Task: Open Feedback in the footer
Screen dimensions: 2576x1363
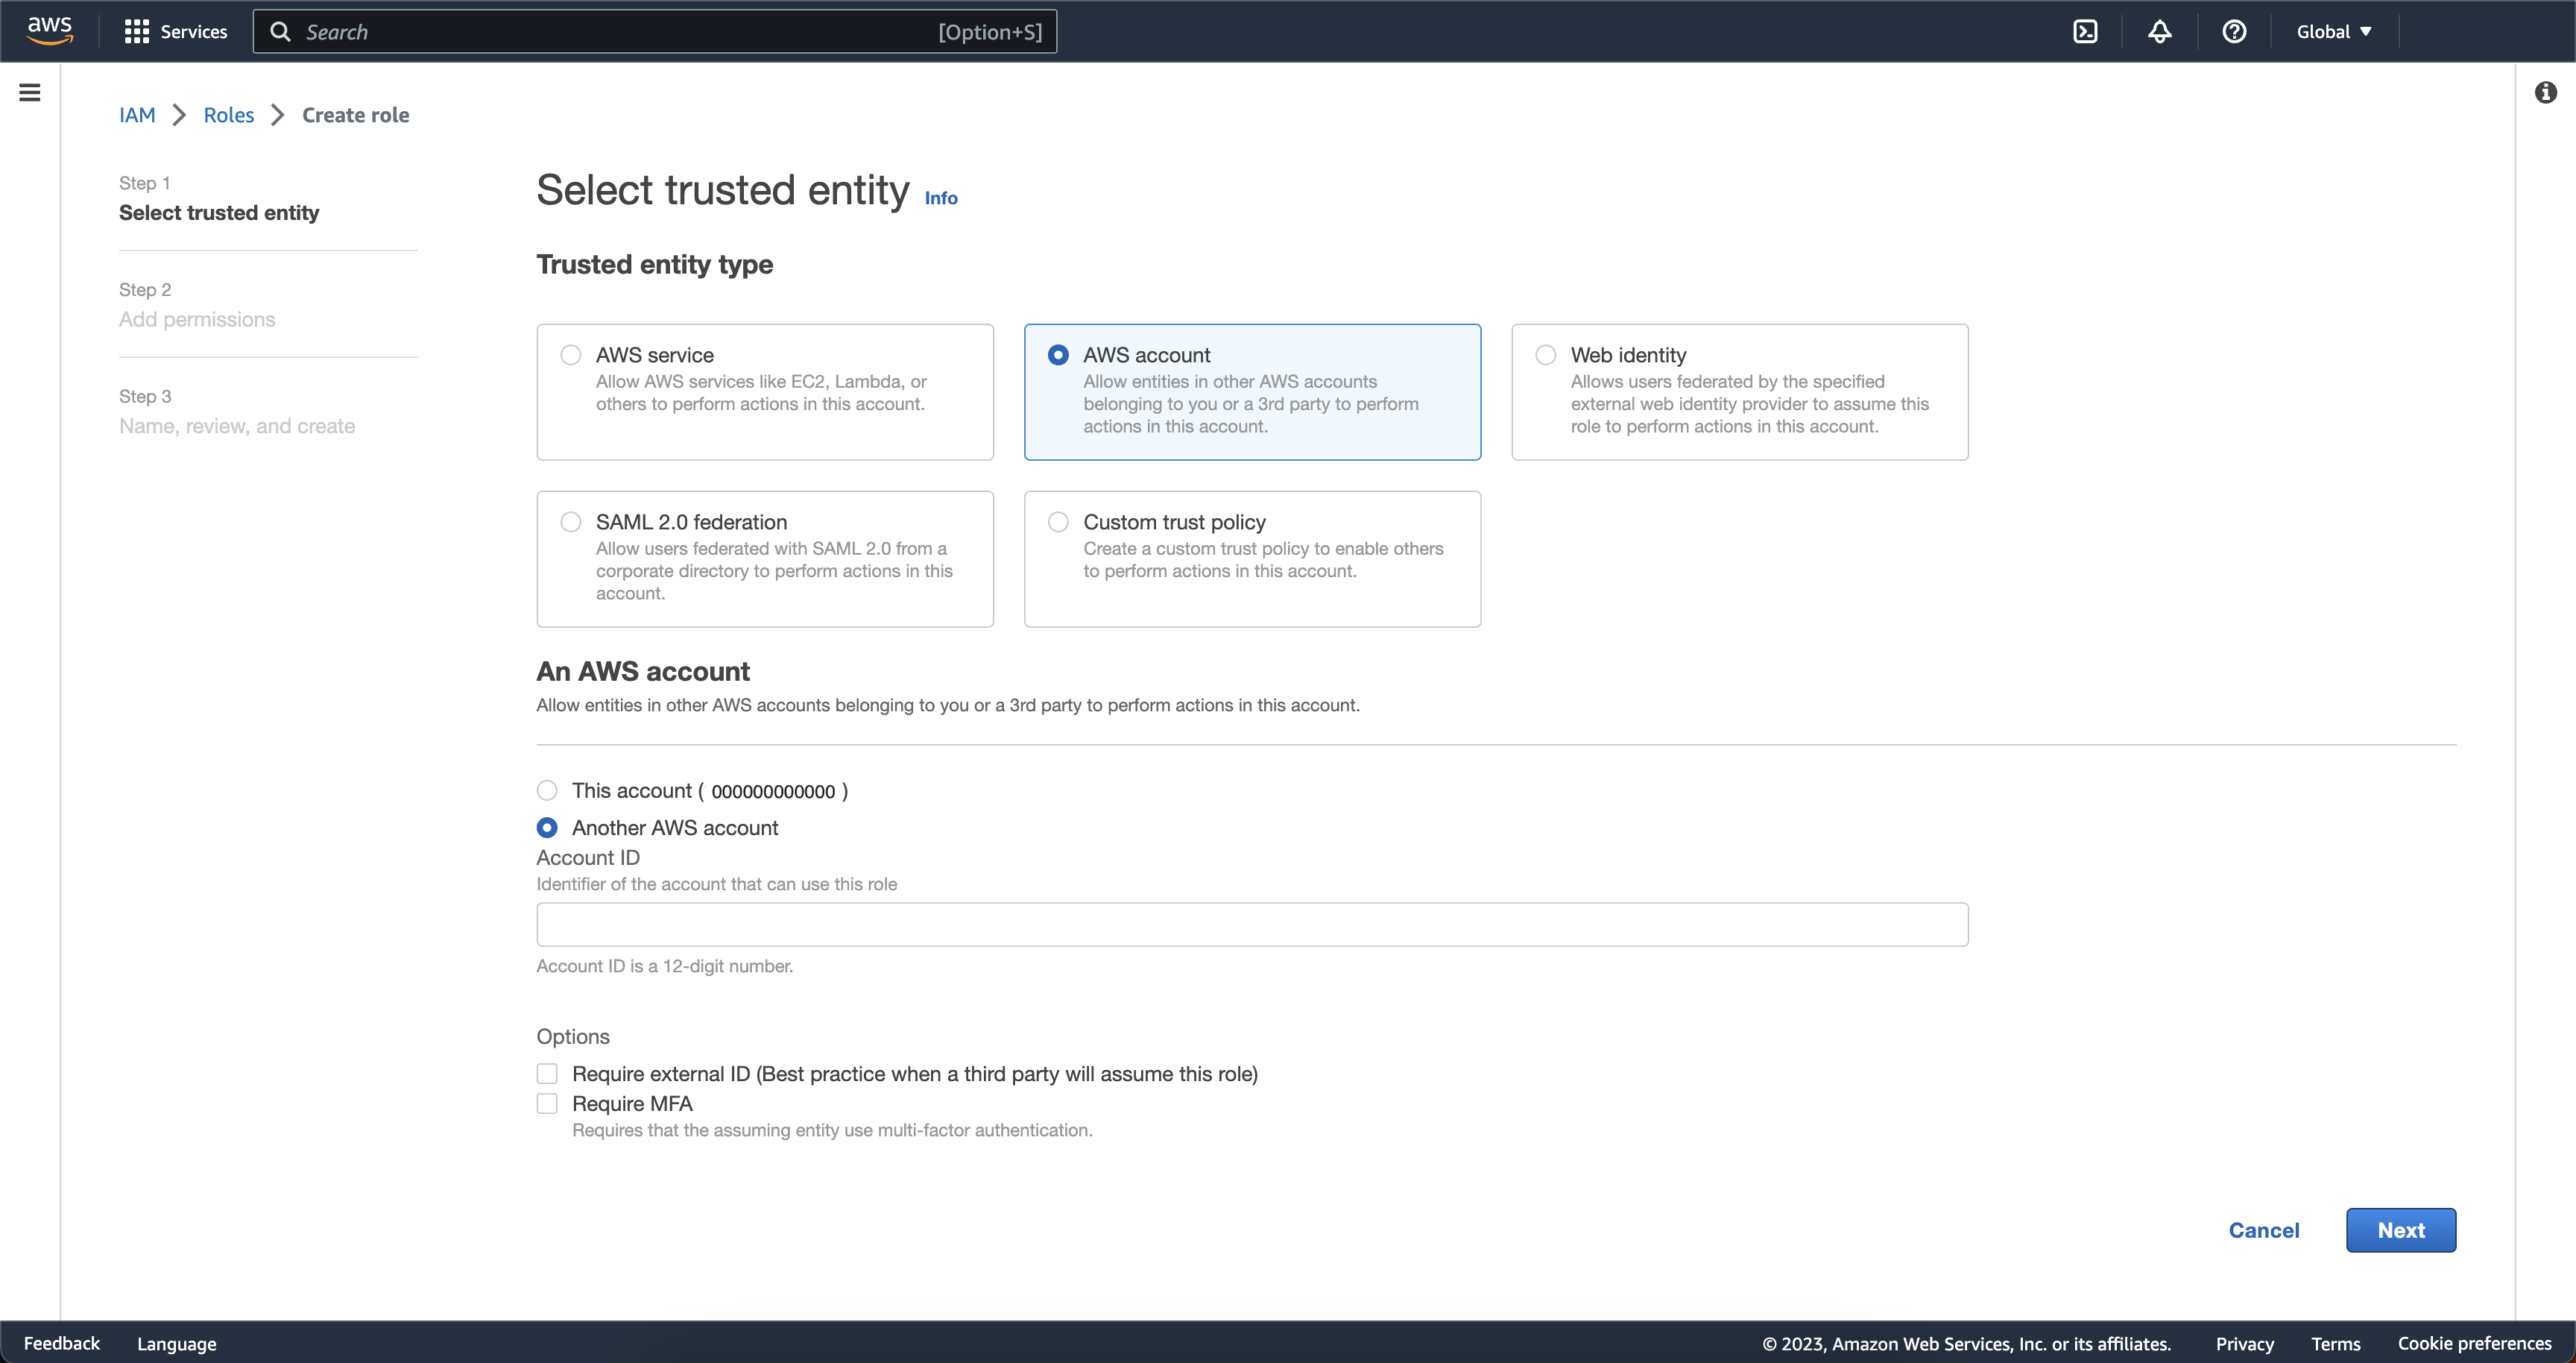Action: (62, 1343)
